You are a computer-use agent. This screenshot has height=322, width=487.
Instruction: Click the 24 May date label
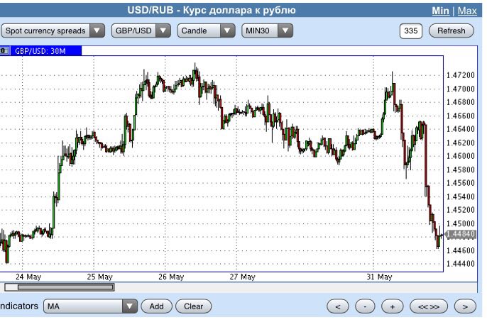(28, 277)
